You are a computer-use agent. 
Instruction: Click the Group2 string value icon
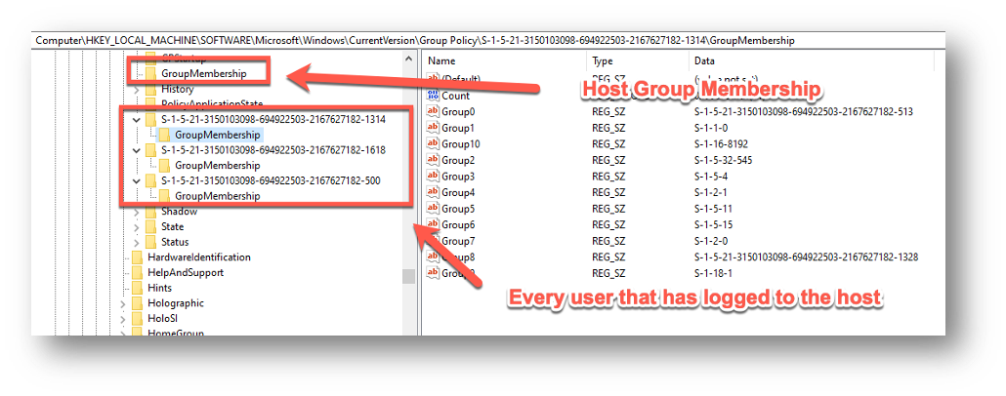click(x=434, y=160)
